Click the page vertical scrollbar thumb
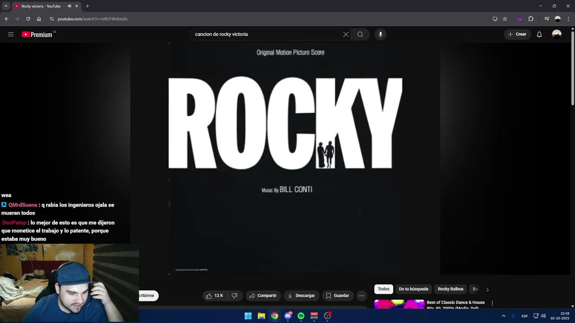This screenshot has height=323, width=575. tap(572, 67)
